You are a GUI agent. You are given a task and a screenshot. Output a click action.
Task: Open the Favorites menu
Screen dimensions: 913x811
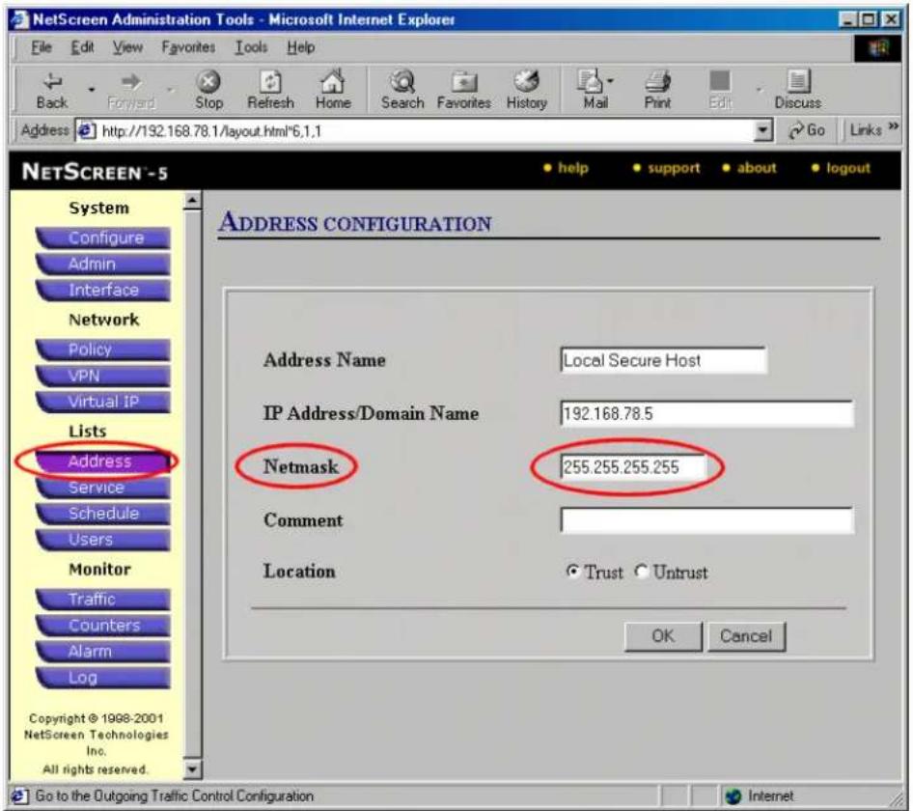point(188,47)
